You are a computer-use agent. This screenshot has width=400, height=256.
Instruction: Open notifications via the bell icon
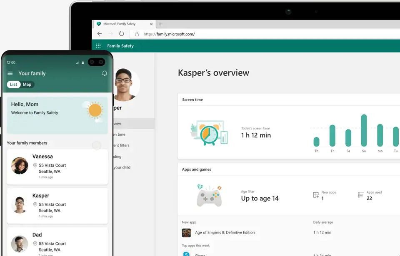coord(104,73)
